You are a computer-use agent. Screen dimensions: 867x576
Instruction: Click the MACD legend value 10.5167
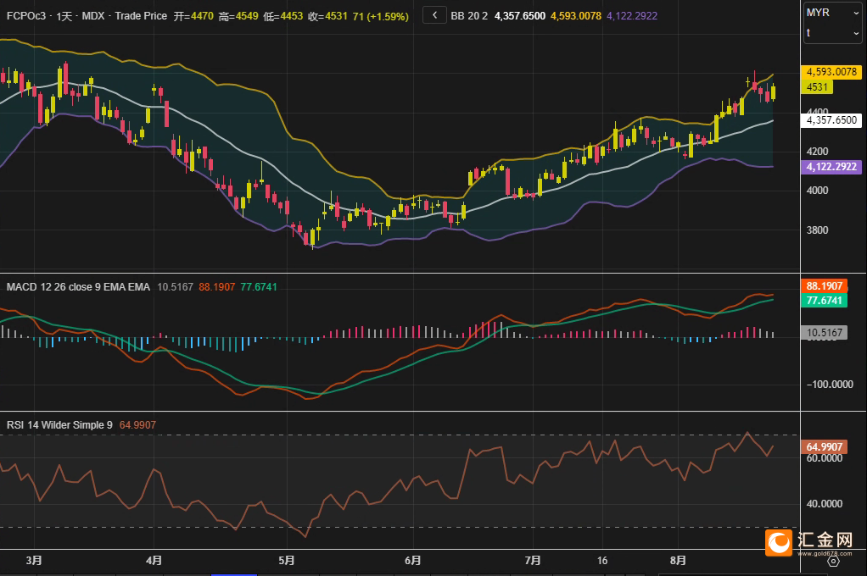point(176,287)
